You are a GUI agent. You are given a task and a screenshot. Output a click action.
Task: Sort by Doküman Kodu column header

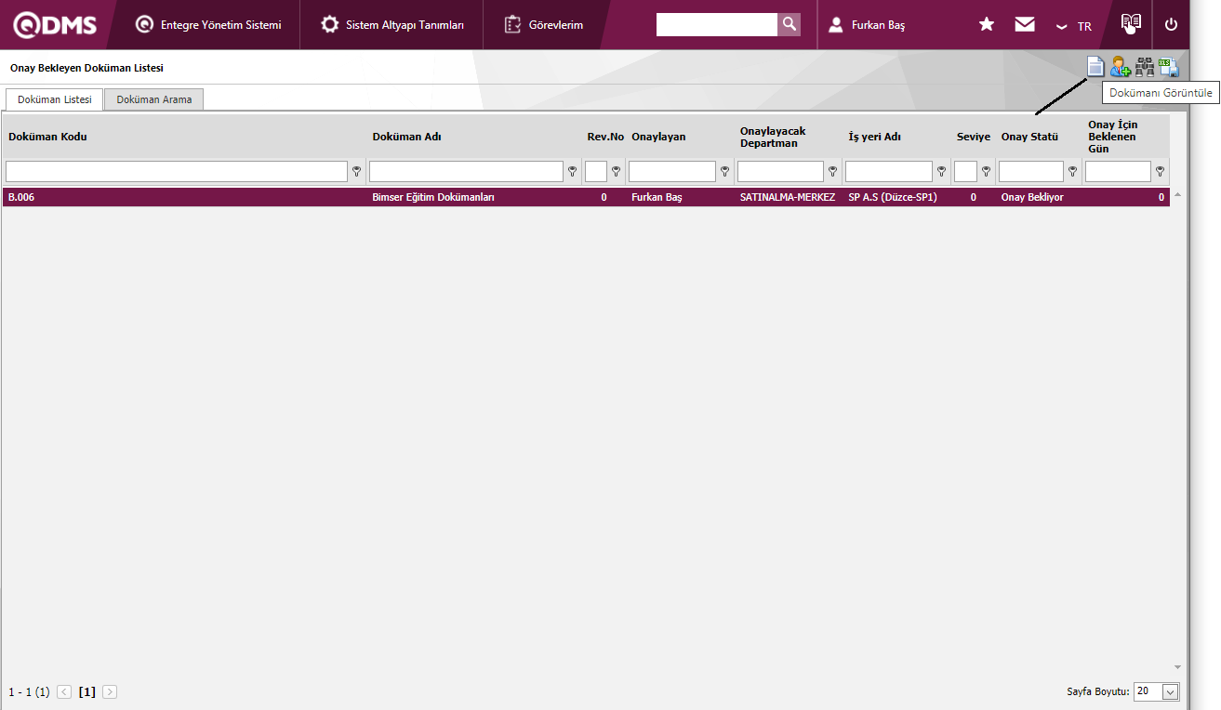point(47,137)
